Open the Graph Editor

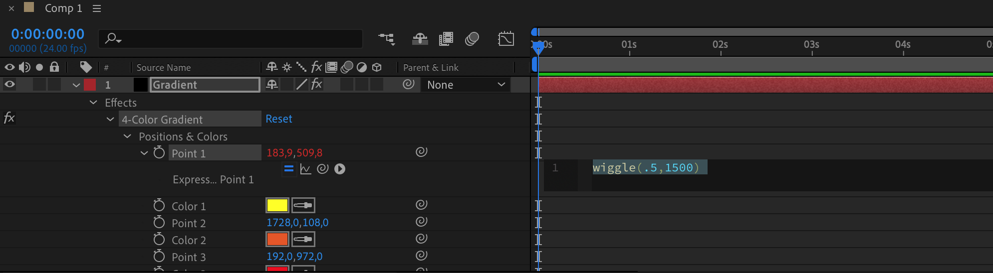tap(505, 39)
